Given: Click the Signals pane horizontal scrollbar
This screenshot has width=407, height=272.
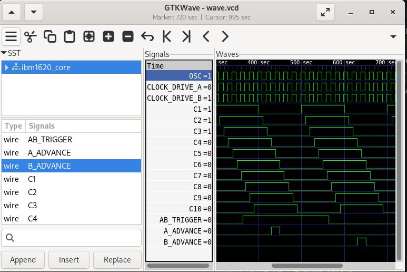Looking at the screenshot, I should (178, 266).
